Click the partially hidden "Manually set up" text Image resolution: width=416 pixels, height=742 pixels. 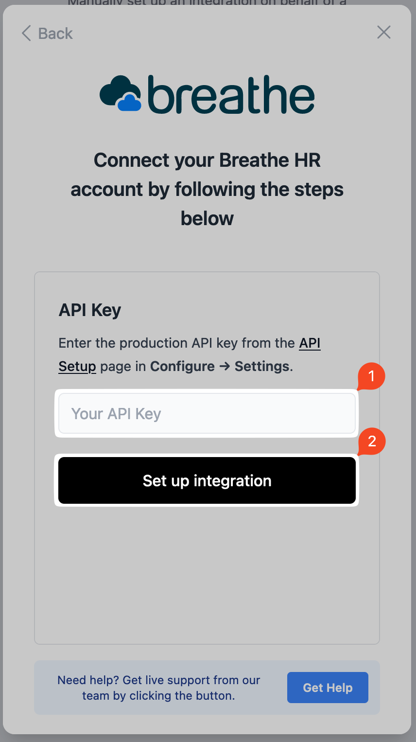207,3
